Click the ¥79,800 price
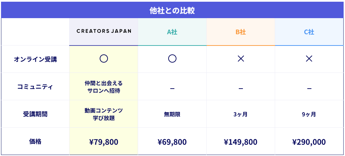Viewport: 345px width, 156px height. tap(104, 142)
